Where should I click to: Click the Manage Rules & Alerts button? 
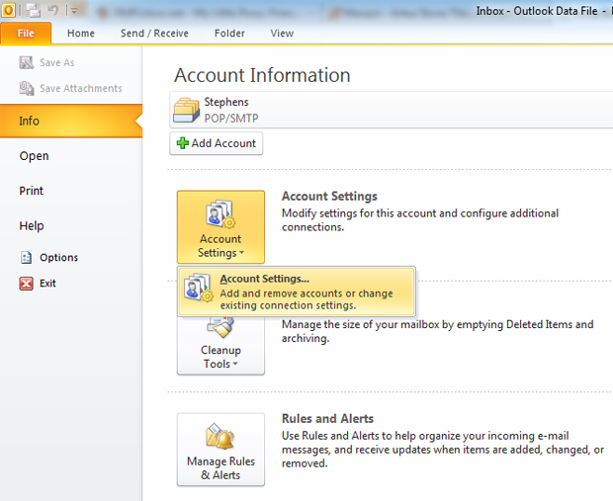point(220,450)
